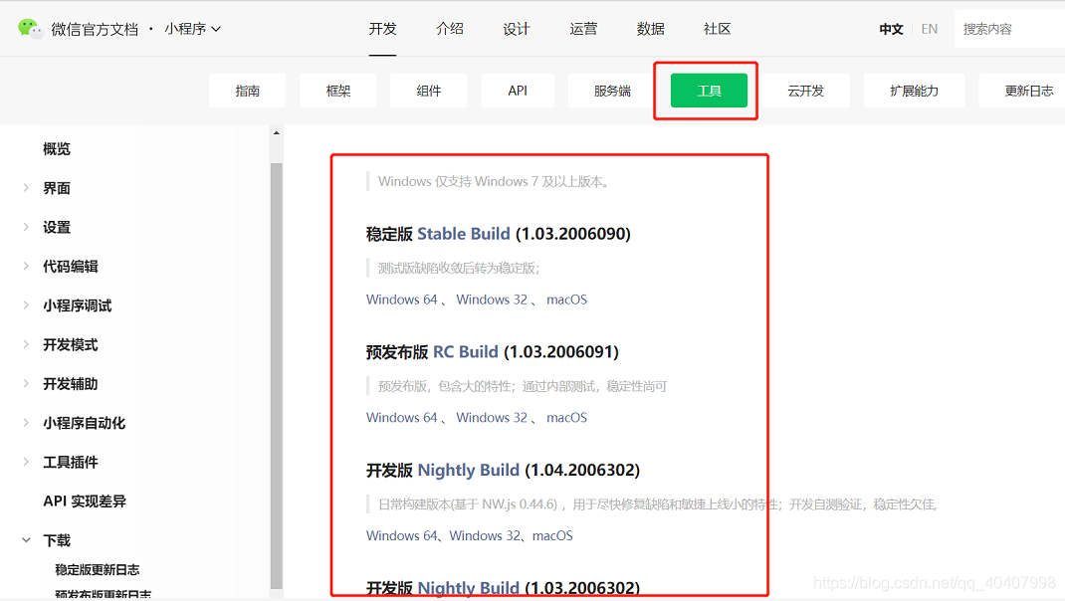Expand the 工具插件 sidebar chevron
The height and width of the screenshot is (601, 1065).
26,462
